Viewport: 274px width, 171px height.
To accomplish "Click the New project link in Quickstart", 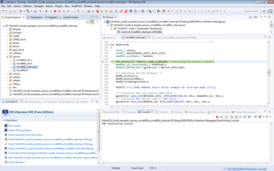I will [15, 126].
